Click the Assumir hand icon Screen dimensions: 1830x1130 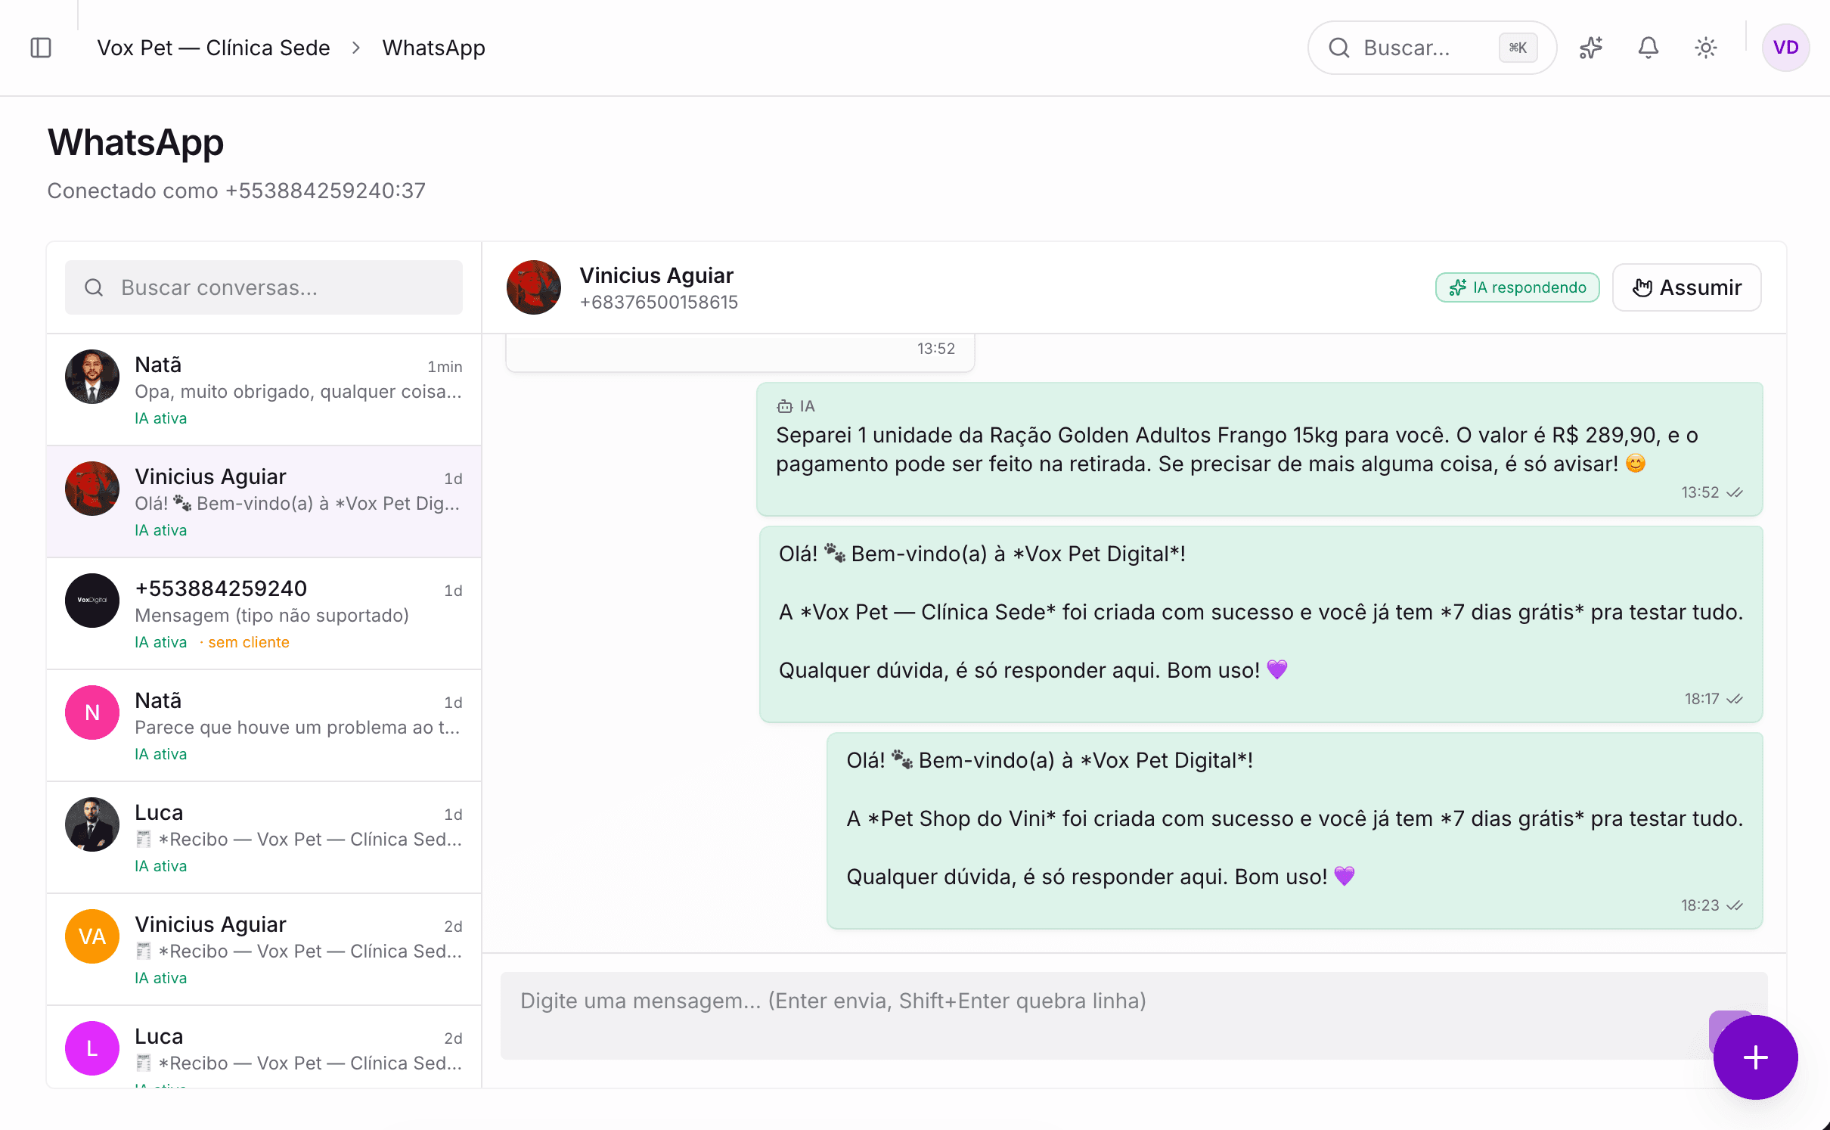(x=1642, y=287)
